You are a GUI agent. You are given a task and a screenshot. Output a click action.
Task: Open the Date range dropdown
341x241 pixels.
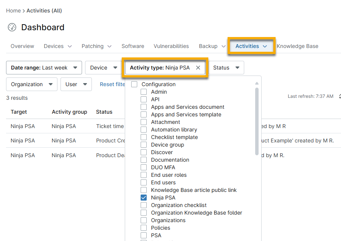click(44, 68)
